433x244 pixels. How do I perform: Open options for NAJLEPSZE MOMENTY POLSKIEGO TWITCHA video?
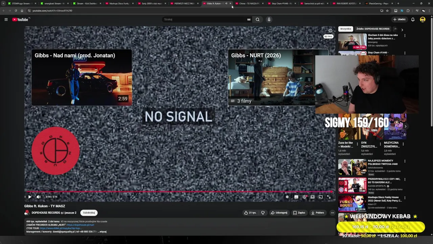click(x=405, y=161)
